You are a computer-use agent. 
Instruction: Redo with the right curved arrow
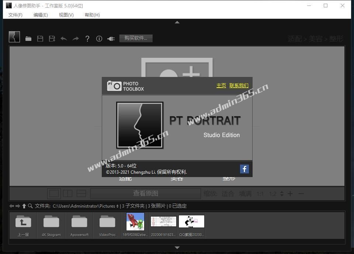point(76,39)
